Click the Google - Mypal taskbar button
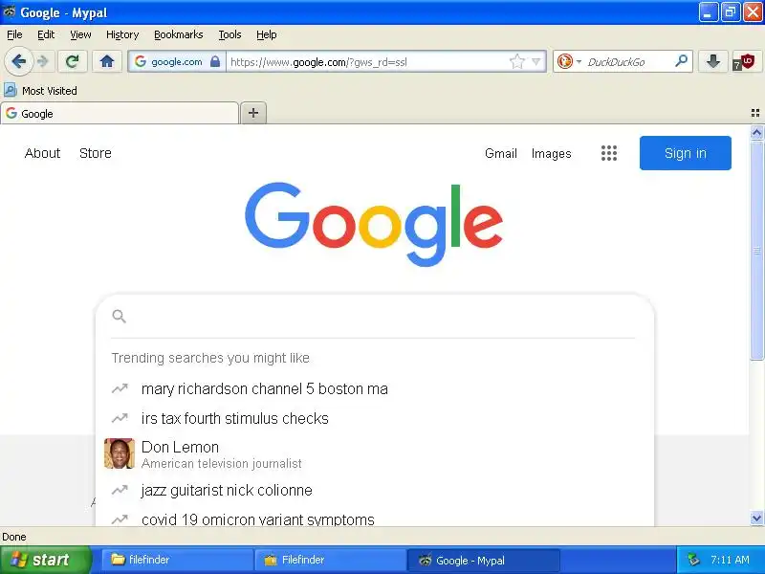This screenshot has height=574, width=765. click(x=484, y=560)
